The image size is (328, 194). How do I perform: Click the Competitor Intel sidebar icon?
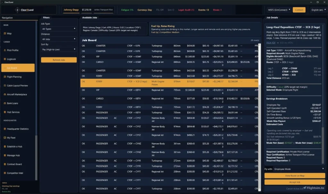[x=5, y=173]
